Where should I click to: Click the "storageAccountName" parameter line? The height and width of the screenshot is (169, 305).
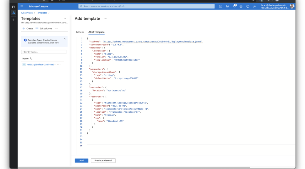pos(106,72)
